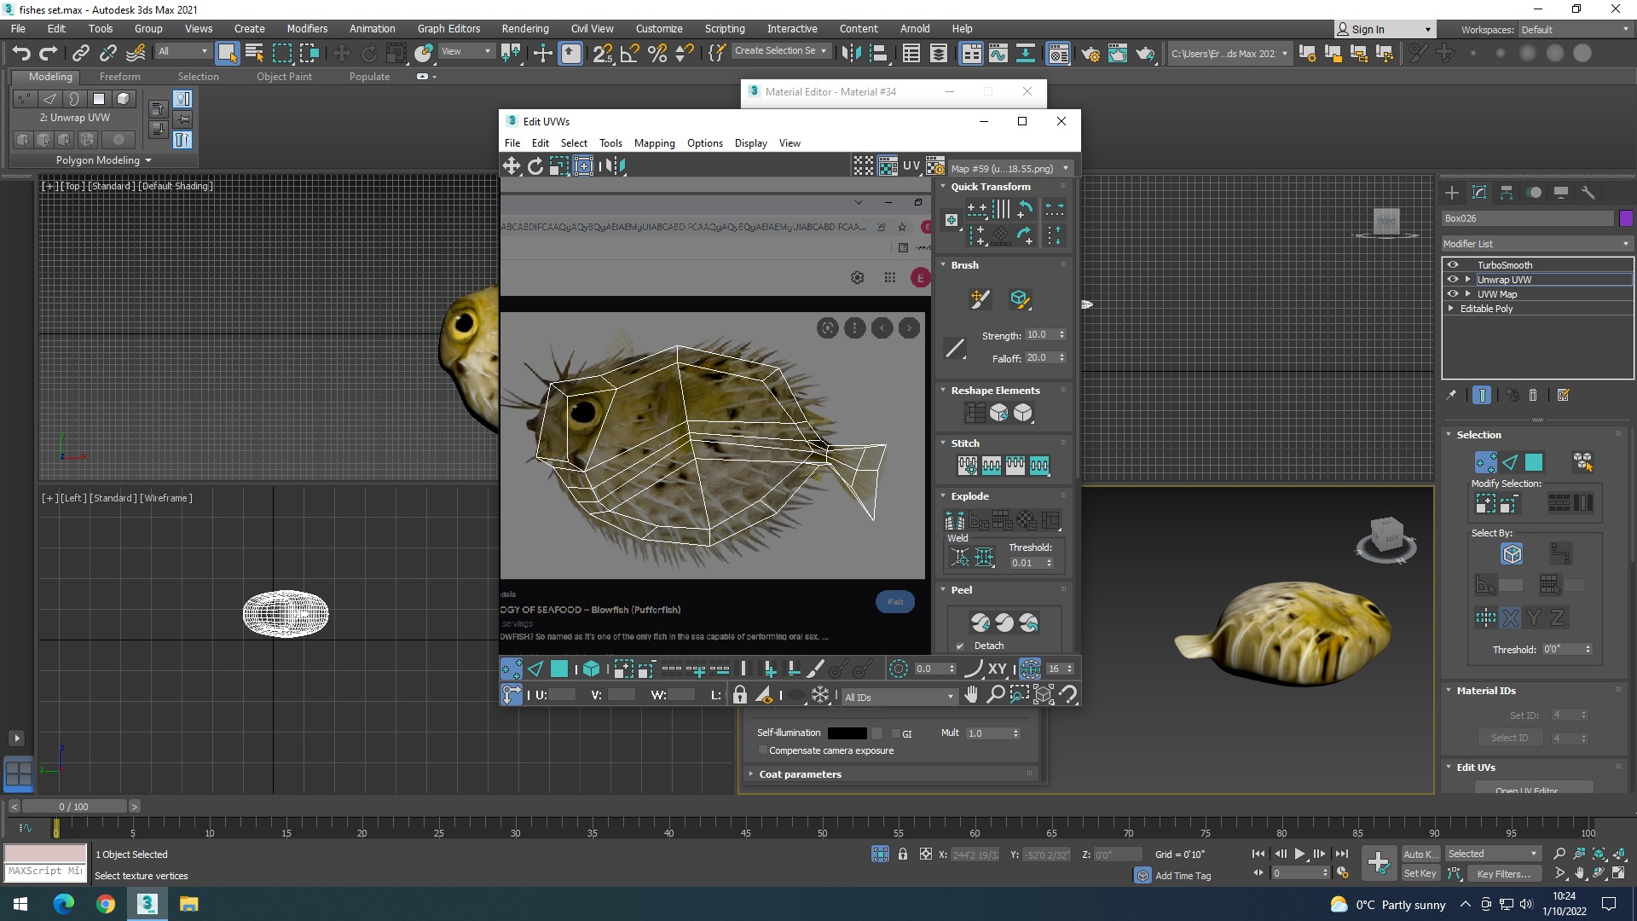Open the Rendering menu

coord(525,28)
